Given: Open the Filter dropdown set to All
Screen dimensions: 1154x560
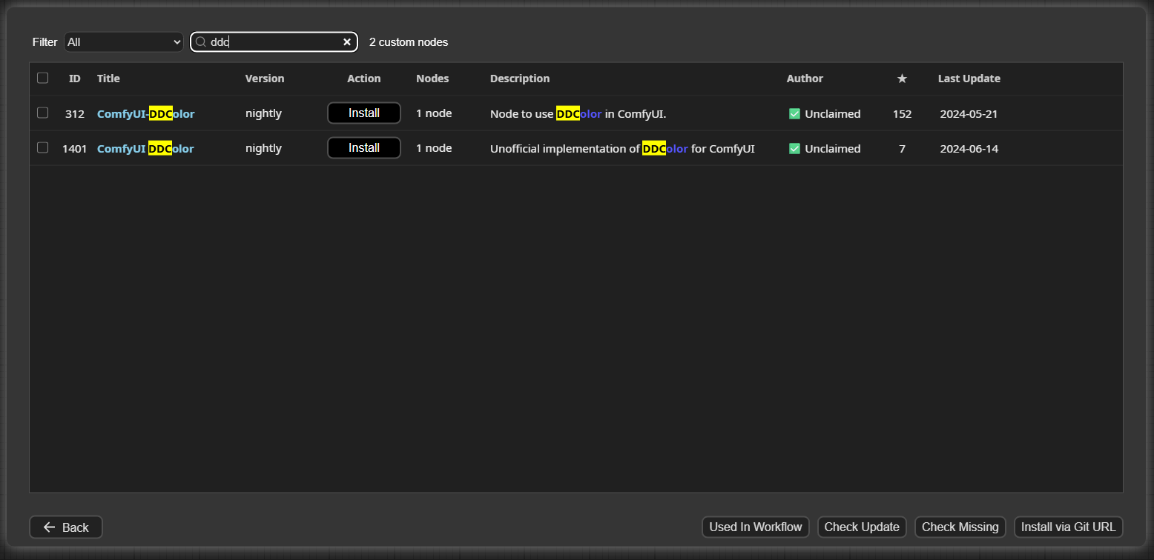Looking at the screenshot, I should [x=123, y=42].
